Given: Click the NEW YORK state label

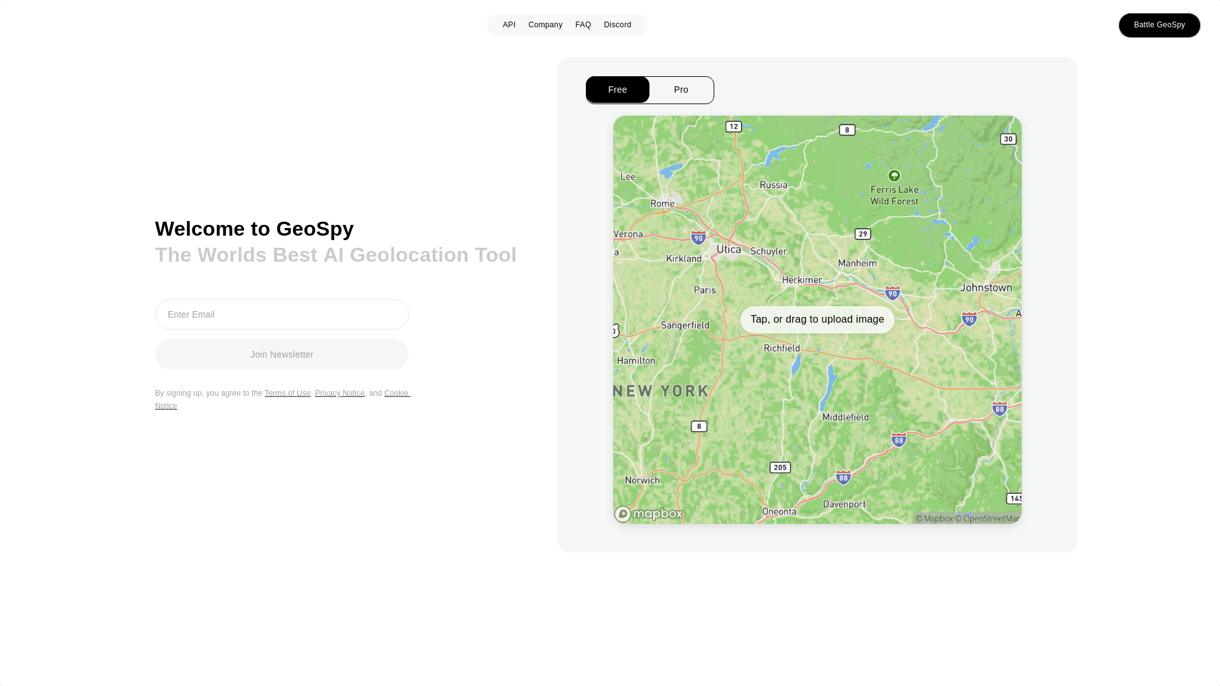Looking at the screenshot, I should (x=661, y=391).
